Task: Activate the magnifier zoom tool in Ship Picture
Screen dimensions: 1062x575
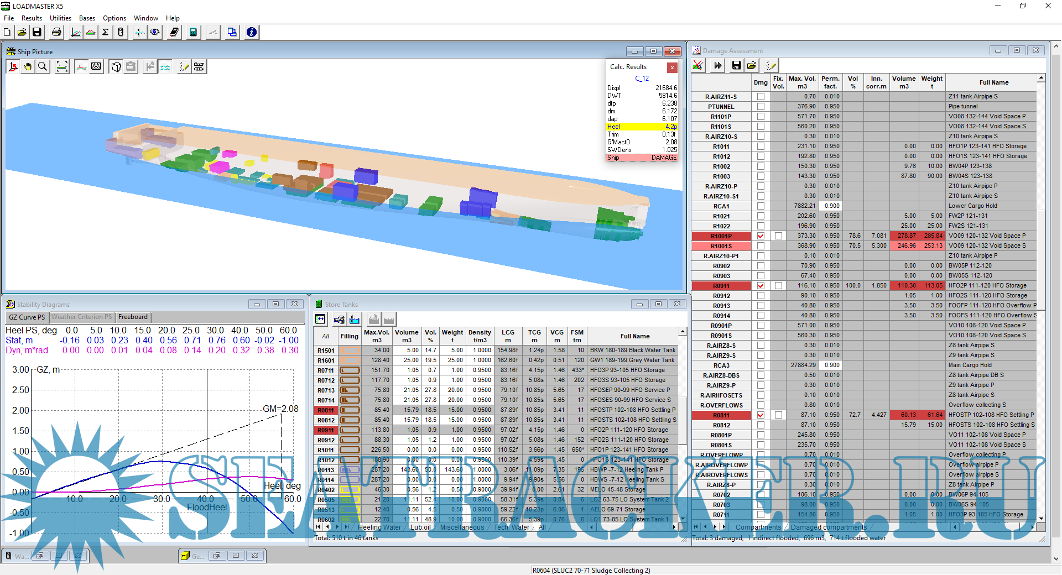Action: point(43,67)
